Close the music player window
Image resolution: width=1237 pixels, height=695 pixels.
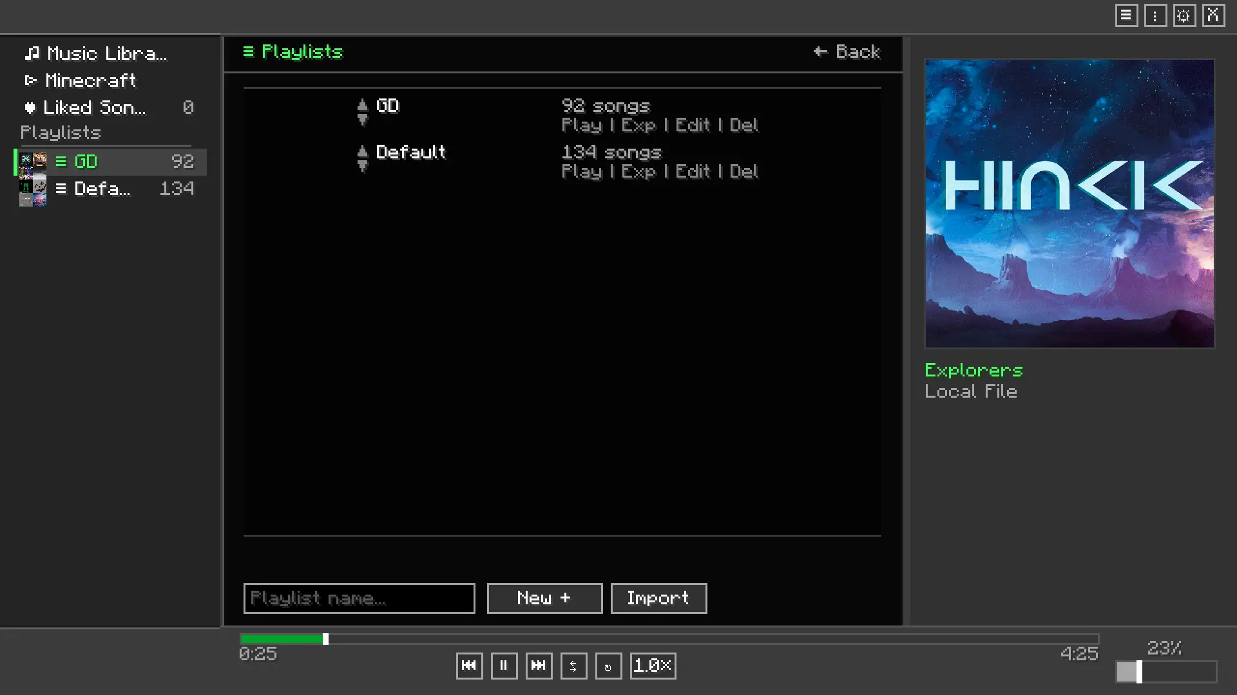coord(1213,15)
